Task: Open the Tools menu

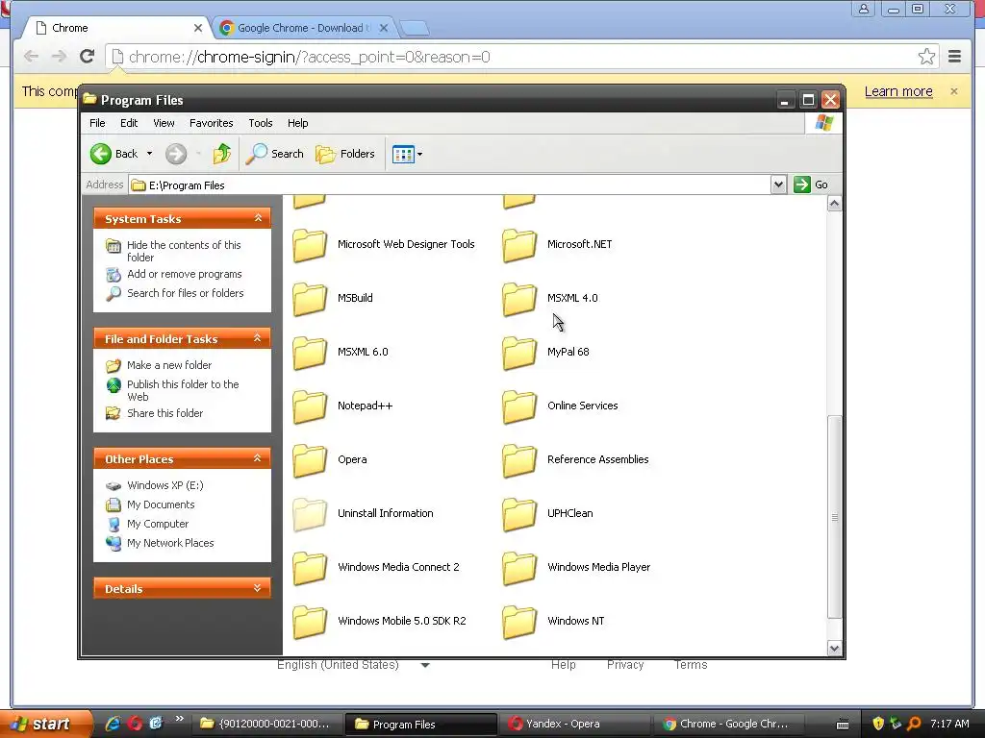Action: 260,123
